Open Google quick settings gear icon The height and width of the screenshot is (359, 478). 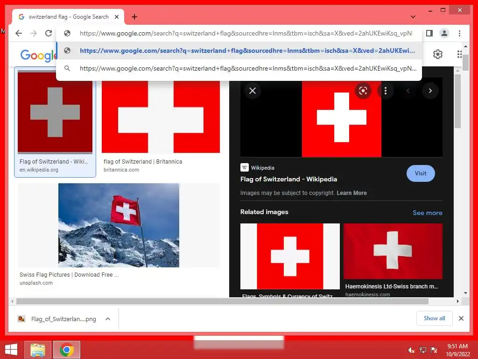pyautogui.click(x=437, y=54)
